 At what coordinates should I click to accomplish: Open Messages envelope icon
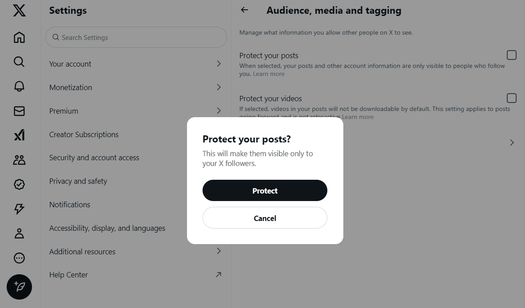19,111
